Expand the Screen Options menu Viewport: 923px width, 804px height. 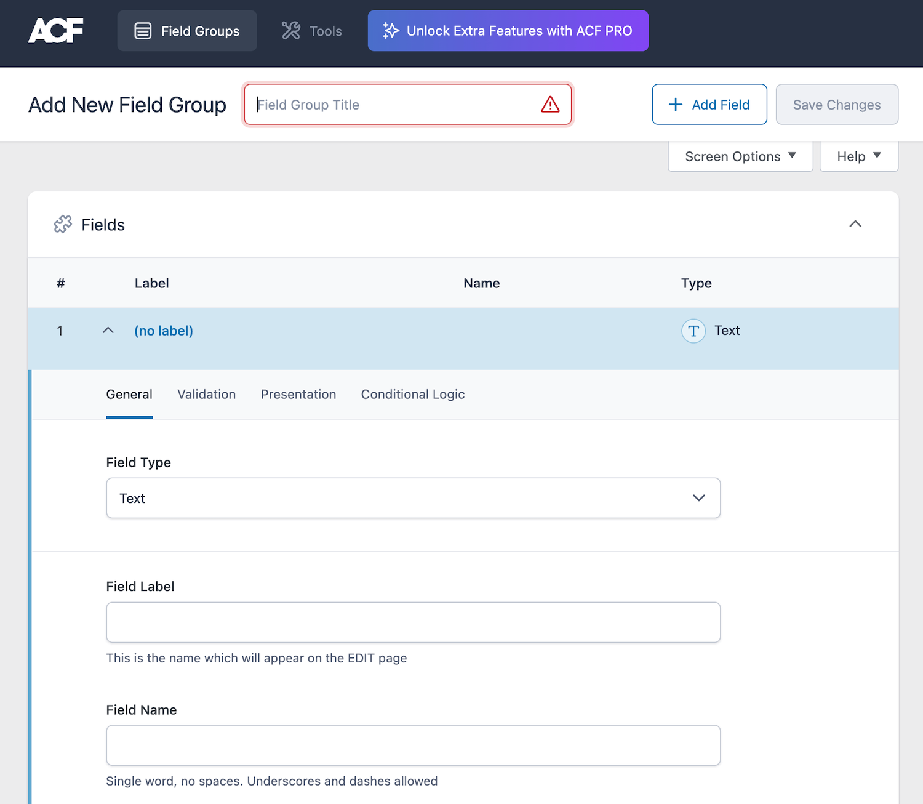[740, 156]
